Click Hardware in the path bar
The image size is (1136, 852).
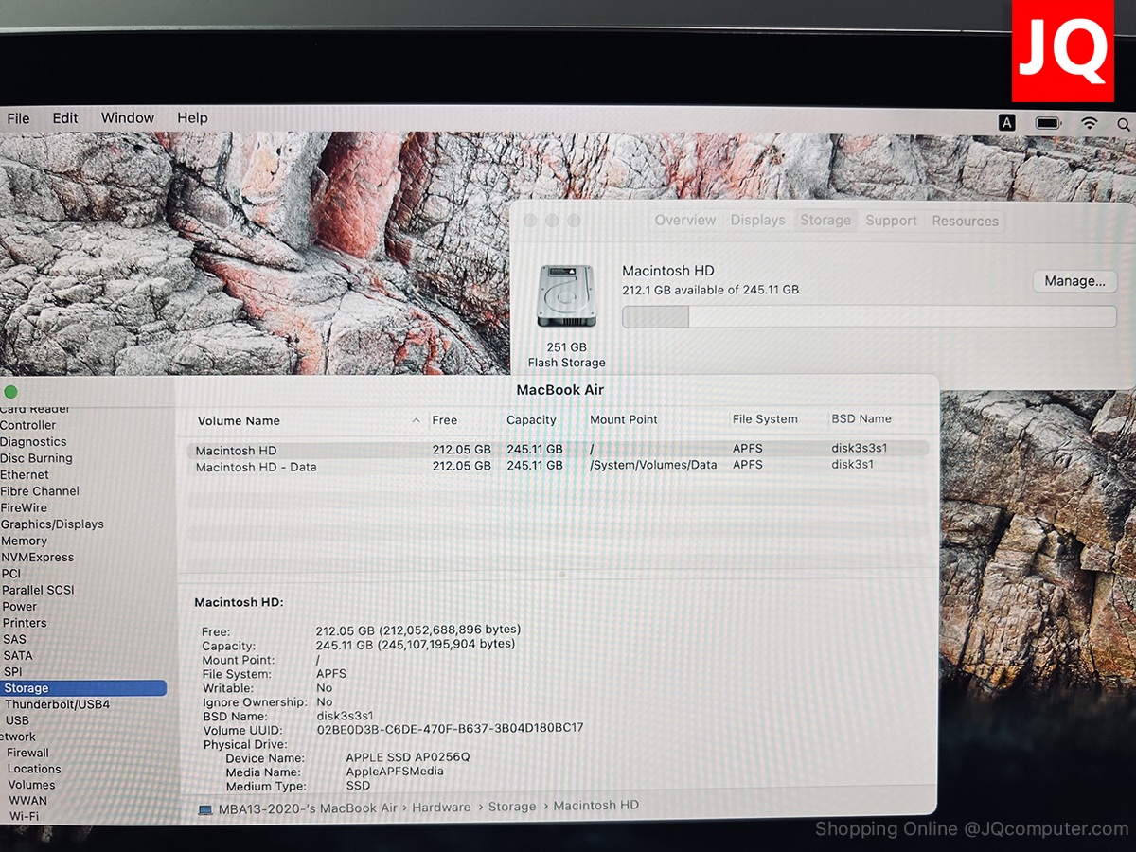click(441, 808)
